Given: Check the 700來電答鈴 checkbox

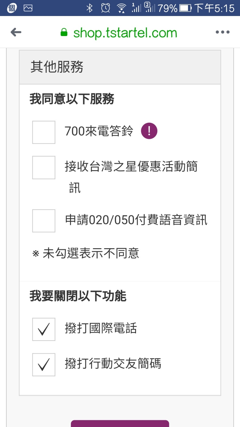Looking at the screenshot, I should click(x=44, y=132).
